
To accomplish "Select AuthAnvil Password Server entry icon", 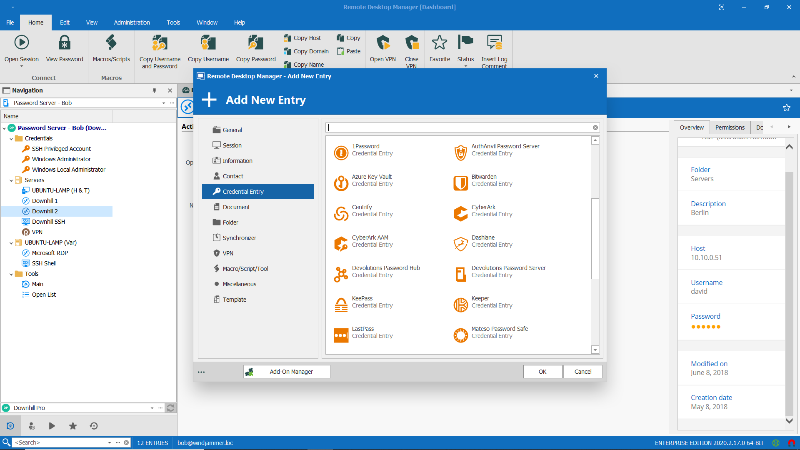I will (461, 153).
